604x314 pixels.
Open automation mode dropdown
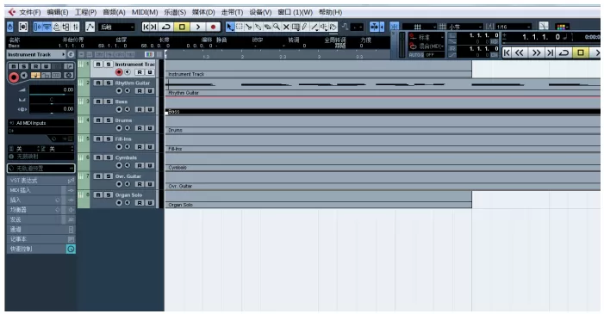pyautogui.click(x=116, y=27)
